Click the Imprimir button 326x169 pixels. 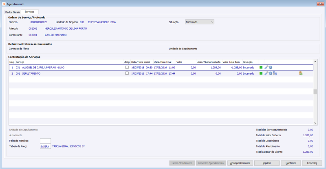tap(267, 163)
